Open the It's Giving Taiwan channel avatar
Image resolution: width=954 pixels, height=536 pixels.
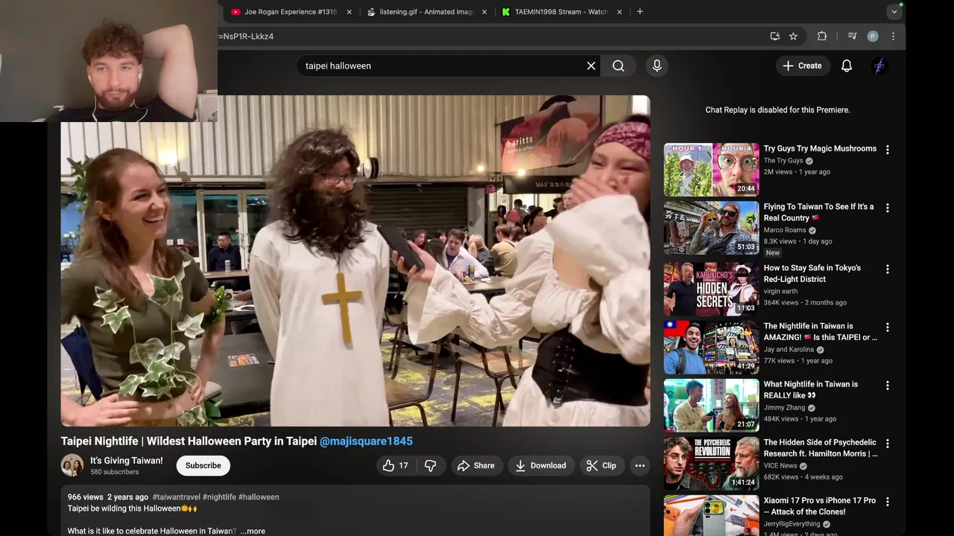point(72,465)
